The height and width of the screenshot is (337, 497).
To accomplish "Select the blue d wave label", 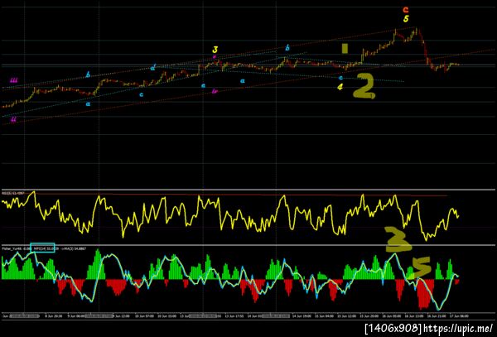I will pos(152,67).
